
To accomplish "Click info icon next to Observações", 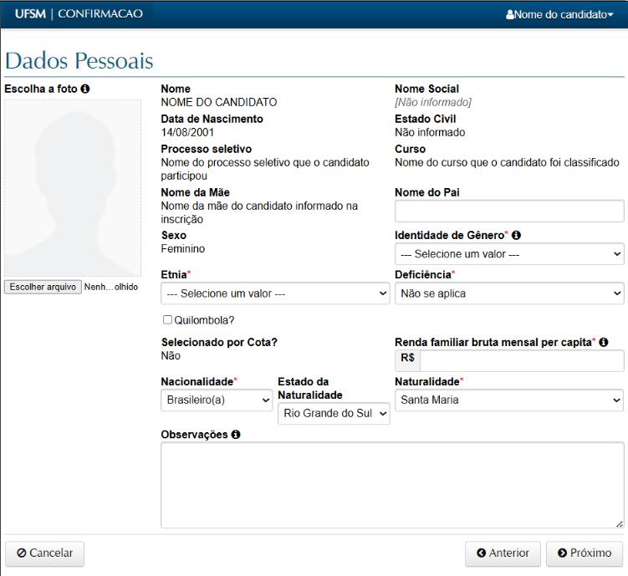I will pyautogui.click(x=237, y=435).
